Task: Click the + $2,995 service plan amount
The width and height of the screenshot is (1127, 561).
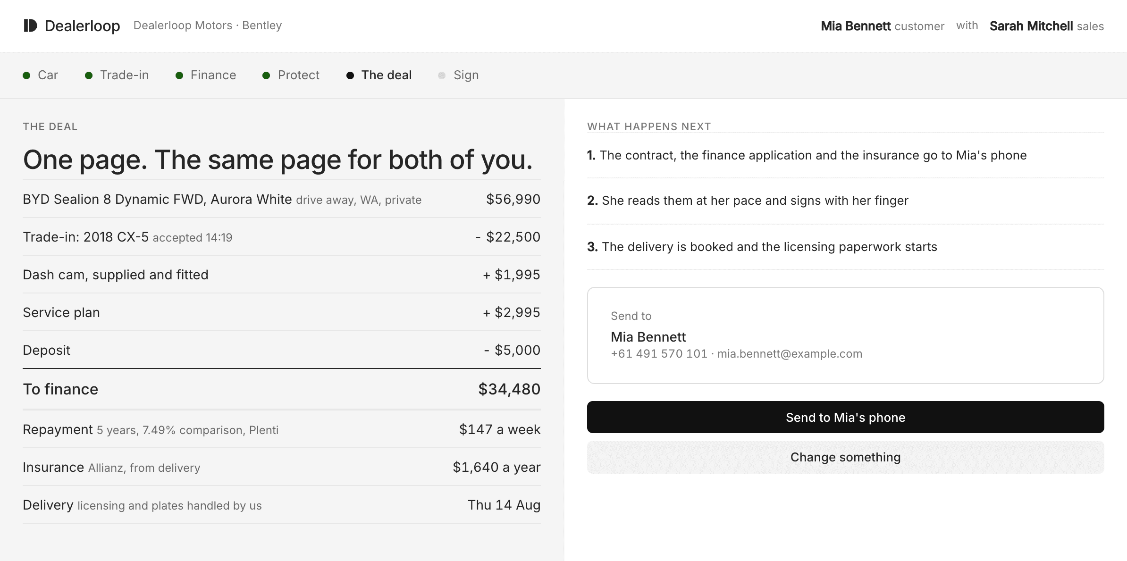Action: coord(512,312)
